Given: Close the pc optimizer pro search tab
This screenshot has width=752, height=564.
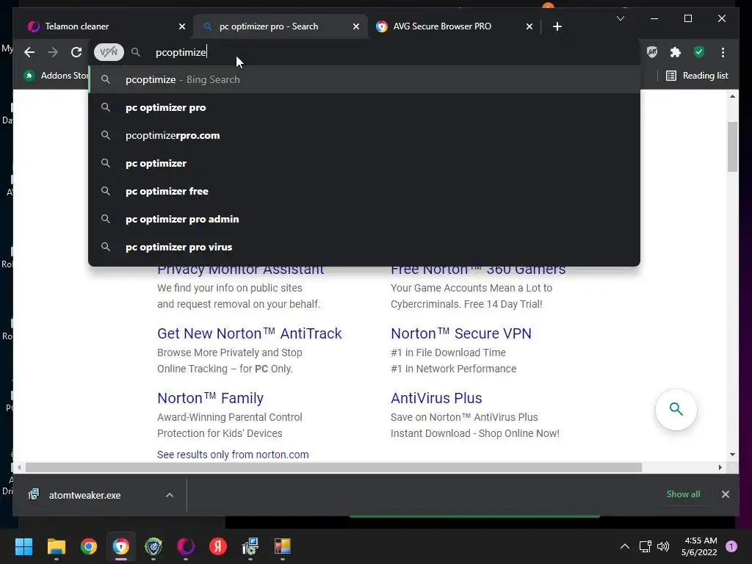Looking at the screenshot, I should point(356,26).
